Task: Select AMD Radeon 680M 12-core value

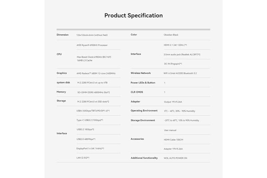Action: [96, 73]
